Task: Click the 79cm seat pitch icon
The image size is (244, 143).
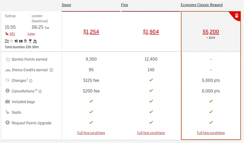Action: coord(7,41)
